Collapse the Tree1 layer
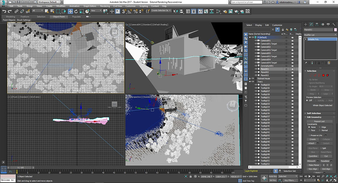The height and width of the screenshot is (183, 338). click(250, 82)
